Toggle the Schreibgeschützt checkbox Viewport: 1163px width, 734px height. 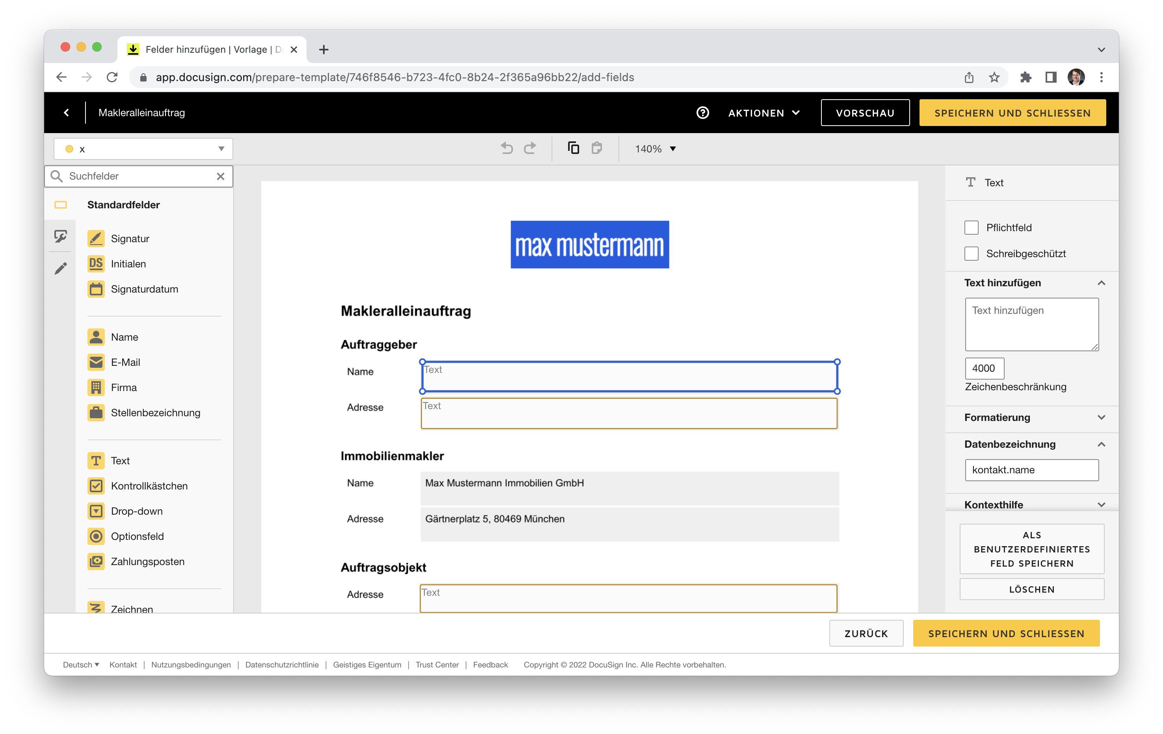tap(971, 254)
